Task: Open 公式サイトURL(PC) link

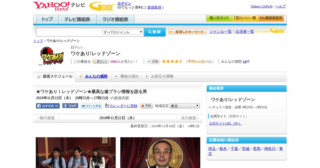Action: [225, 123]
